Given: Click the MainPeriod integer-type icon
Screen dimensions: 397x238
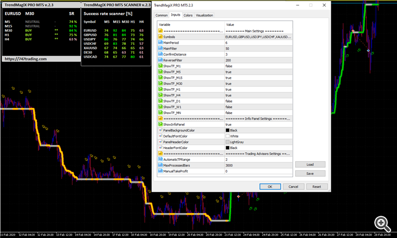Looking at the screenshot, I should [x=160, y=42].
